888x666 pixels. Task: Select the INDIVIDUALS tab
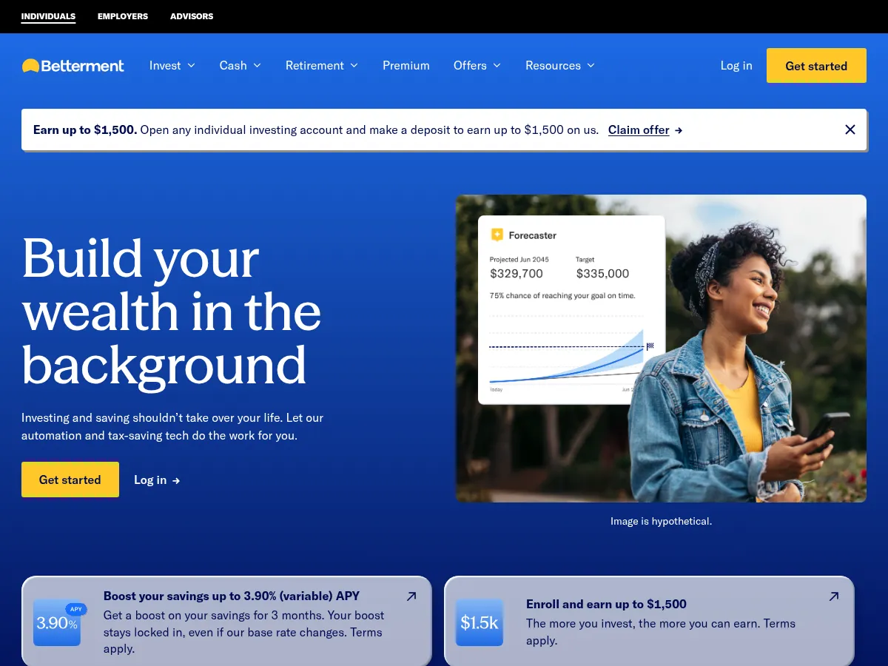(x=48, y=16)
